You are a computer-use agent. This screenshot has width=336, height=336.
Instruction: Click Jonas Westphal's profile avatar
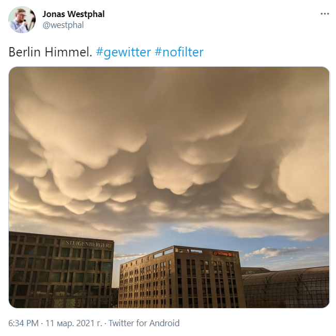pos(22,20)
